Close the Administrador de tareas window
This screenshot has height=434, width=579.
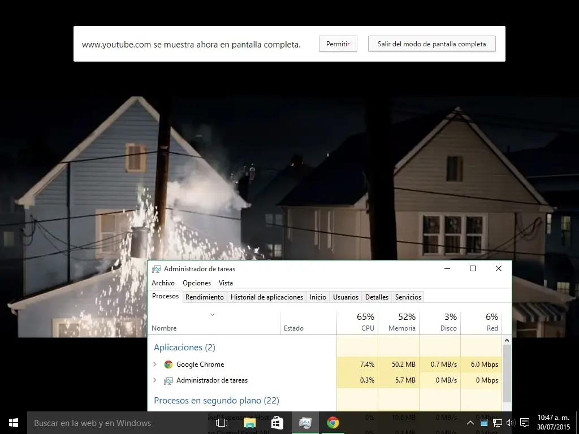coord(499,268)
